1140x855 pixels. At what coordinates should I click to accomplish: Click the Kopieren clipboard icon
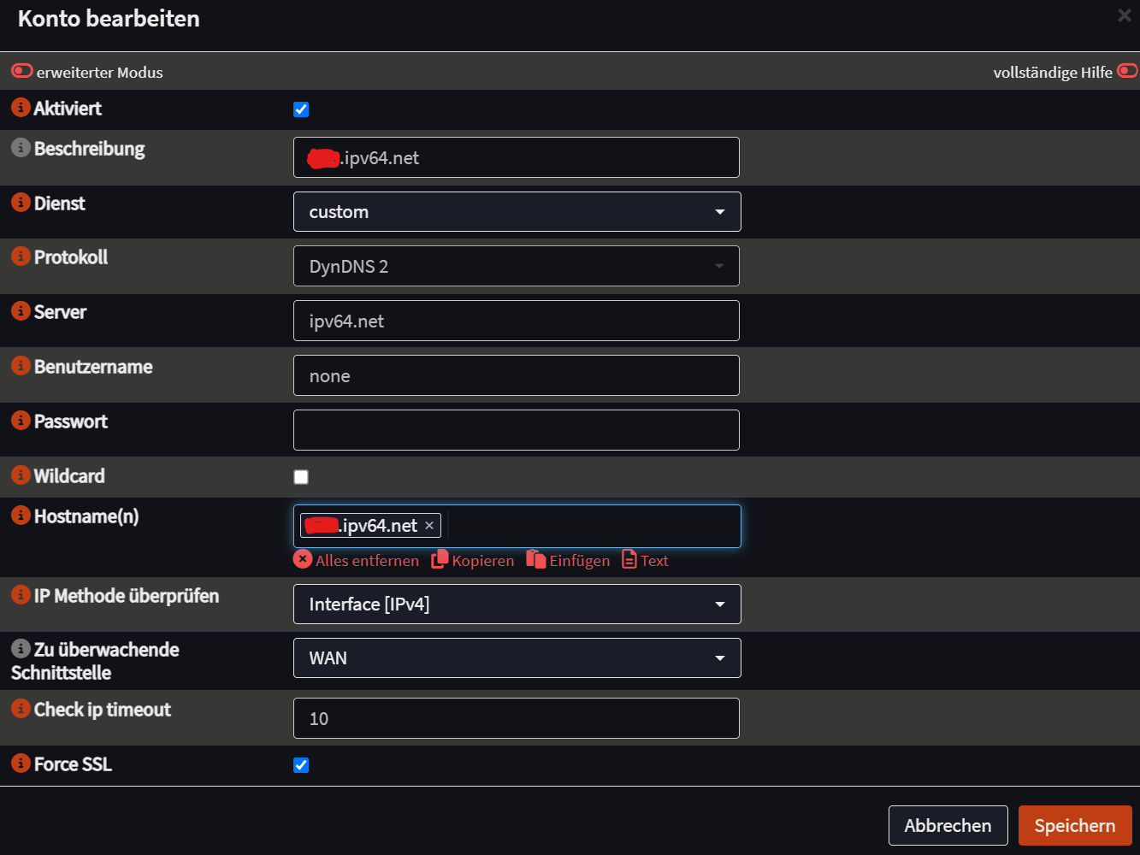[x=440, y=559]
